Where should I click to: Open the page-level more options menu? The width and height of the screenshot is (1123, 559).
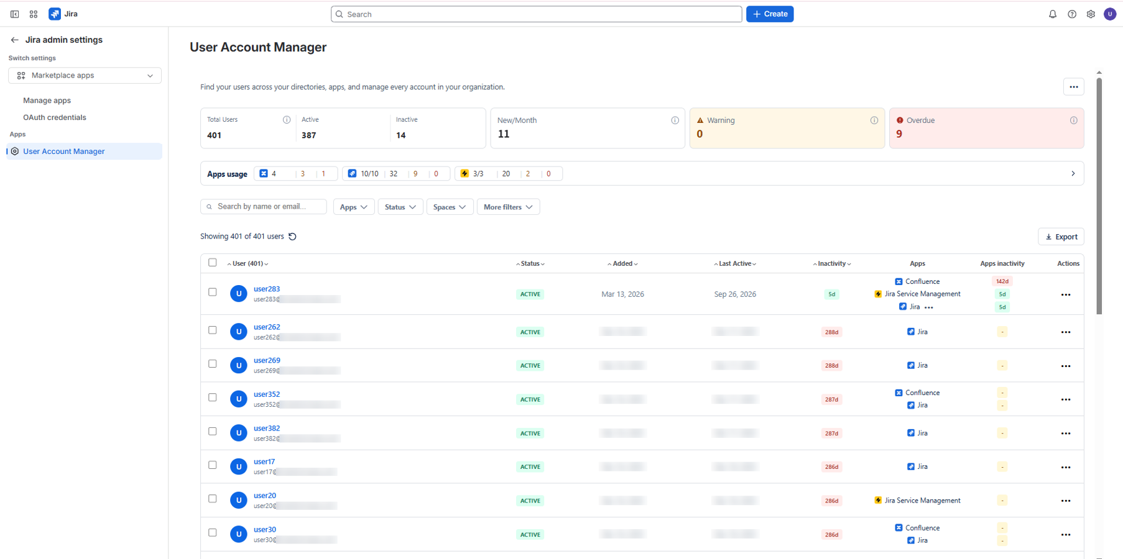1073,87
